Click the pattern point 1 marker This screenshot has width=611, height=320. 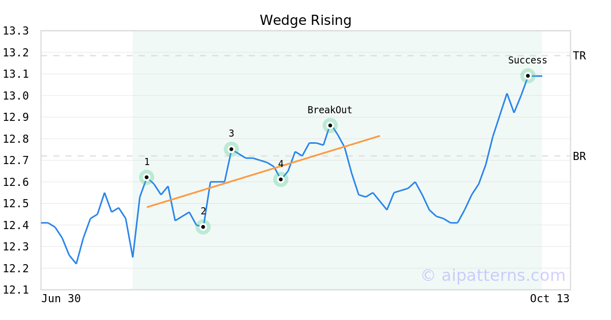tap(147, 177)
